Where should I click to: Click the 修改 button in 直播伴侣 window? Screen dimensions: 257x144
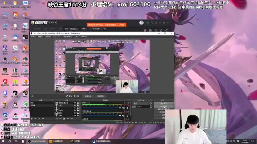tap(84, 29)
